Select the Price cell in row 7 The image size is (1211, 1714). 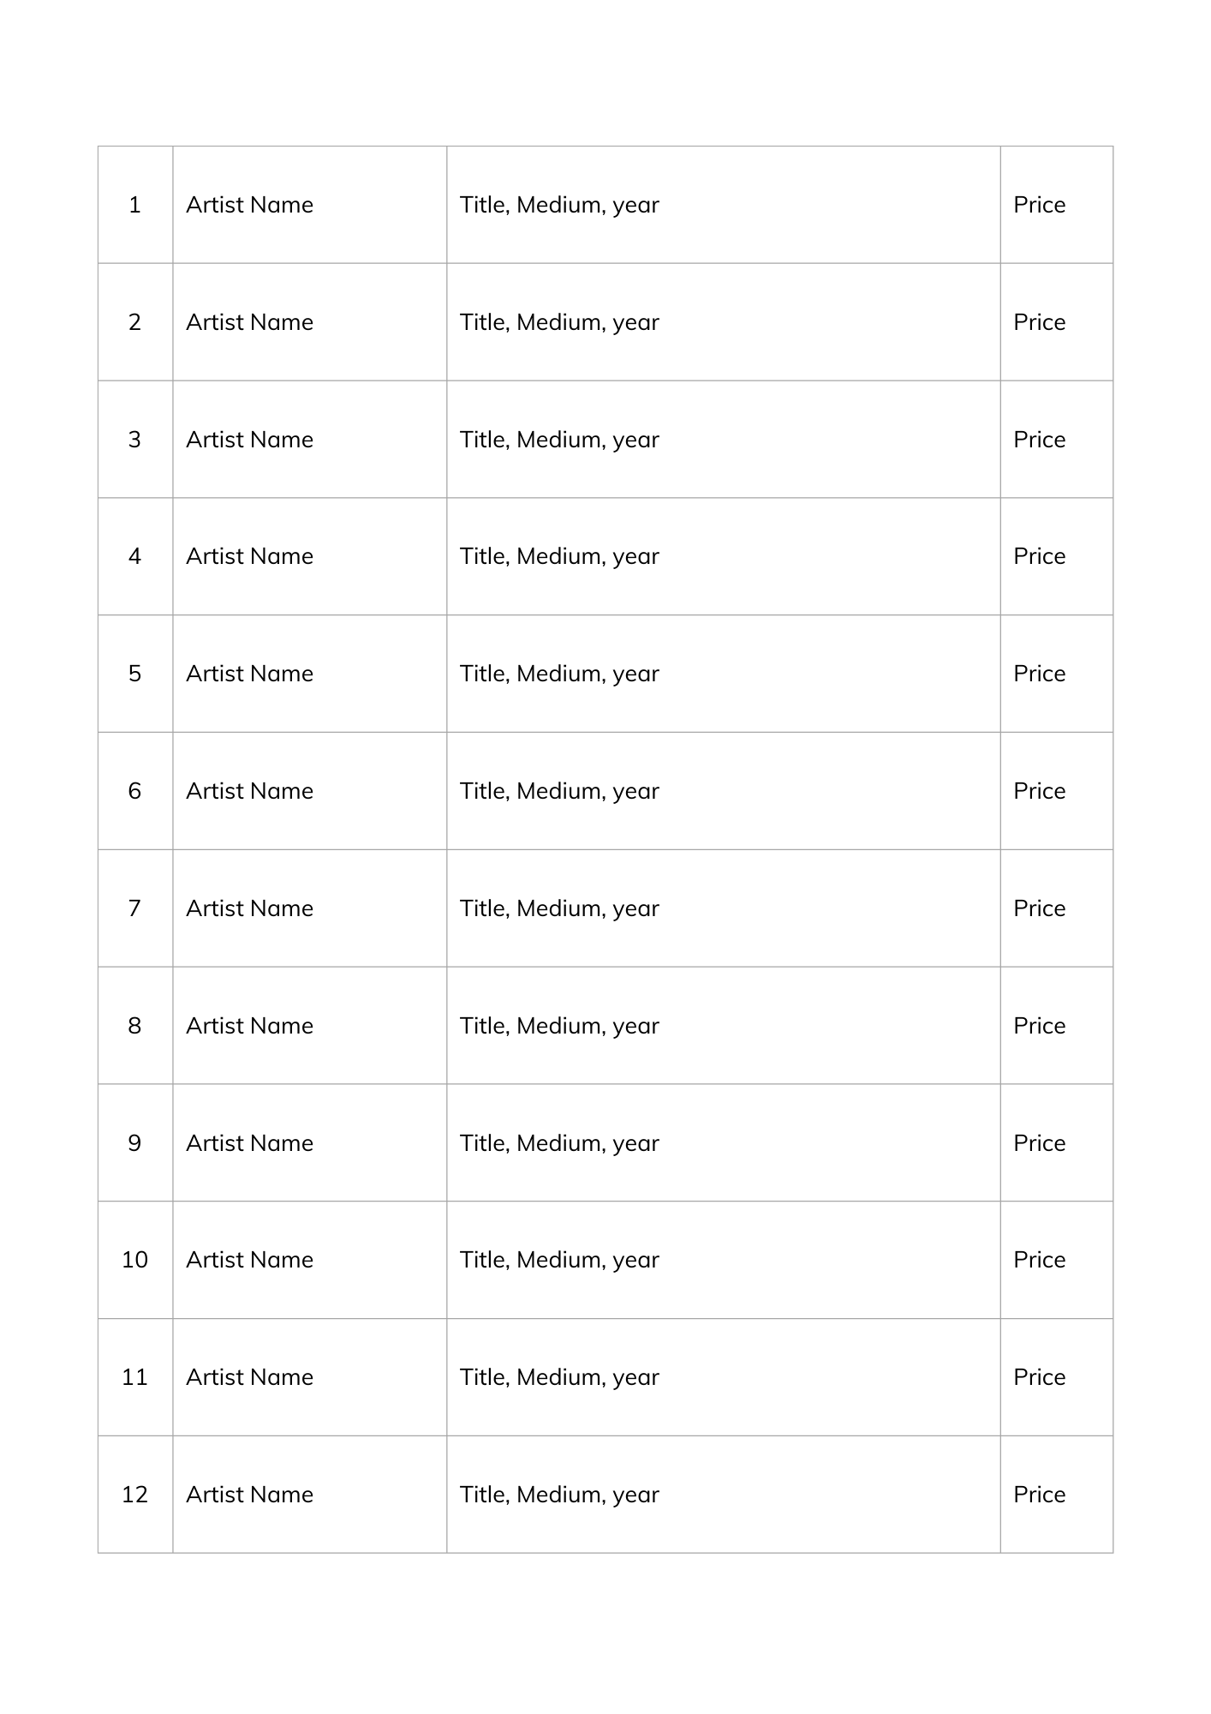(1056, 908)
